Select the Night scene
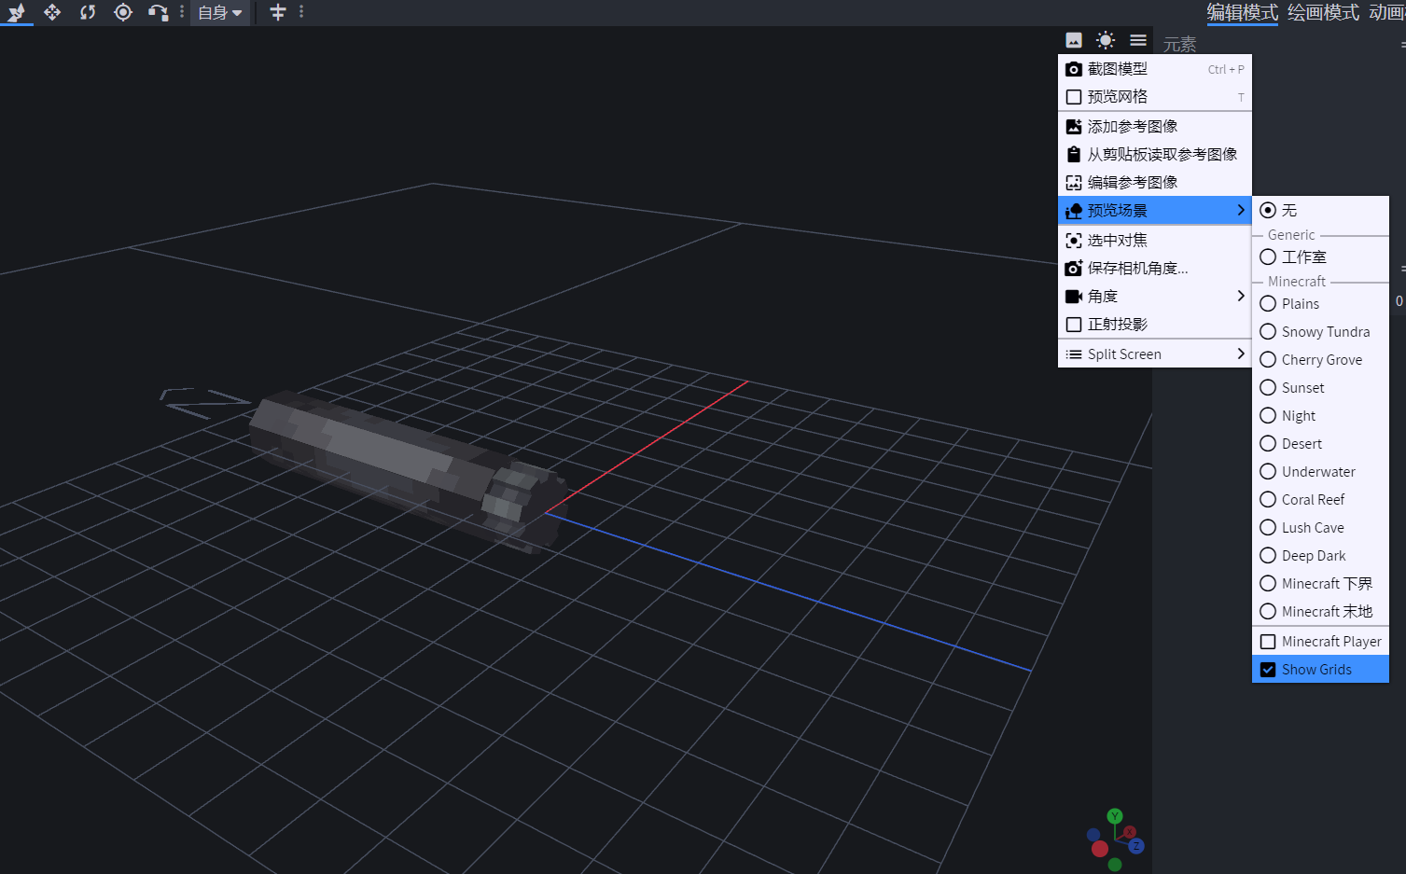Viewport: 1406px width, 874px height. pyautogui.click(x=1320, y=415)
